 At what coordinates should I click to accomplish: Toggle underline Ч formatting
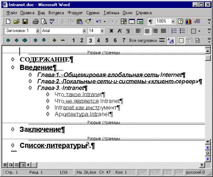coord(128,31)
